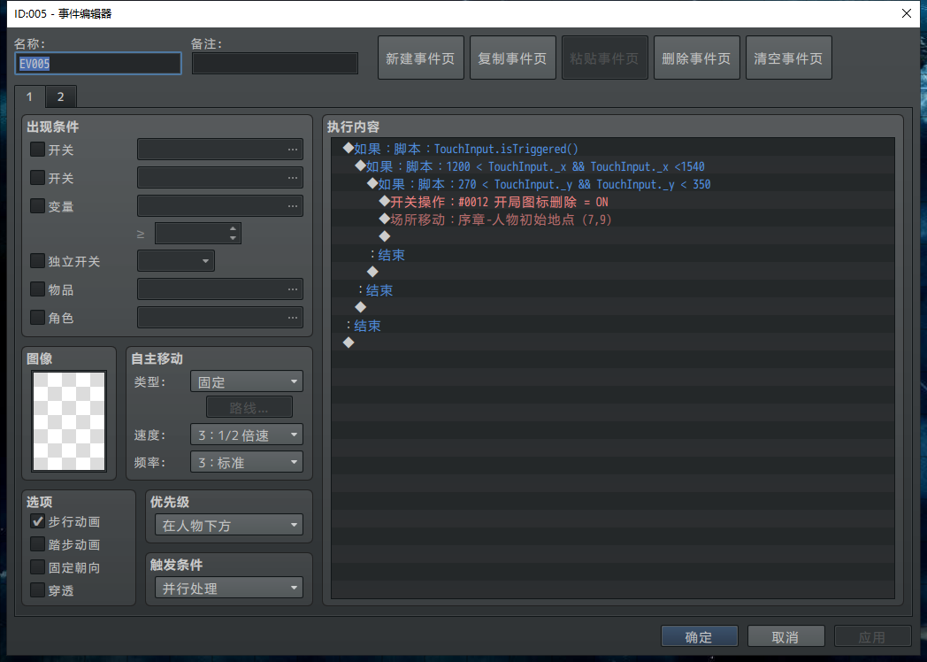
Task: Check the 踏步动画 option
Action: coord(37,544)
